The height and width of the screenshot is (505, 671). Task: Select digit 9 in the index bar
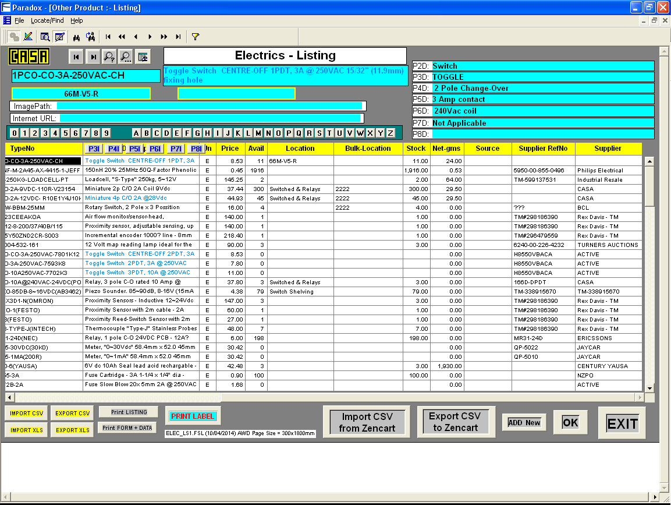[106, 133]
